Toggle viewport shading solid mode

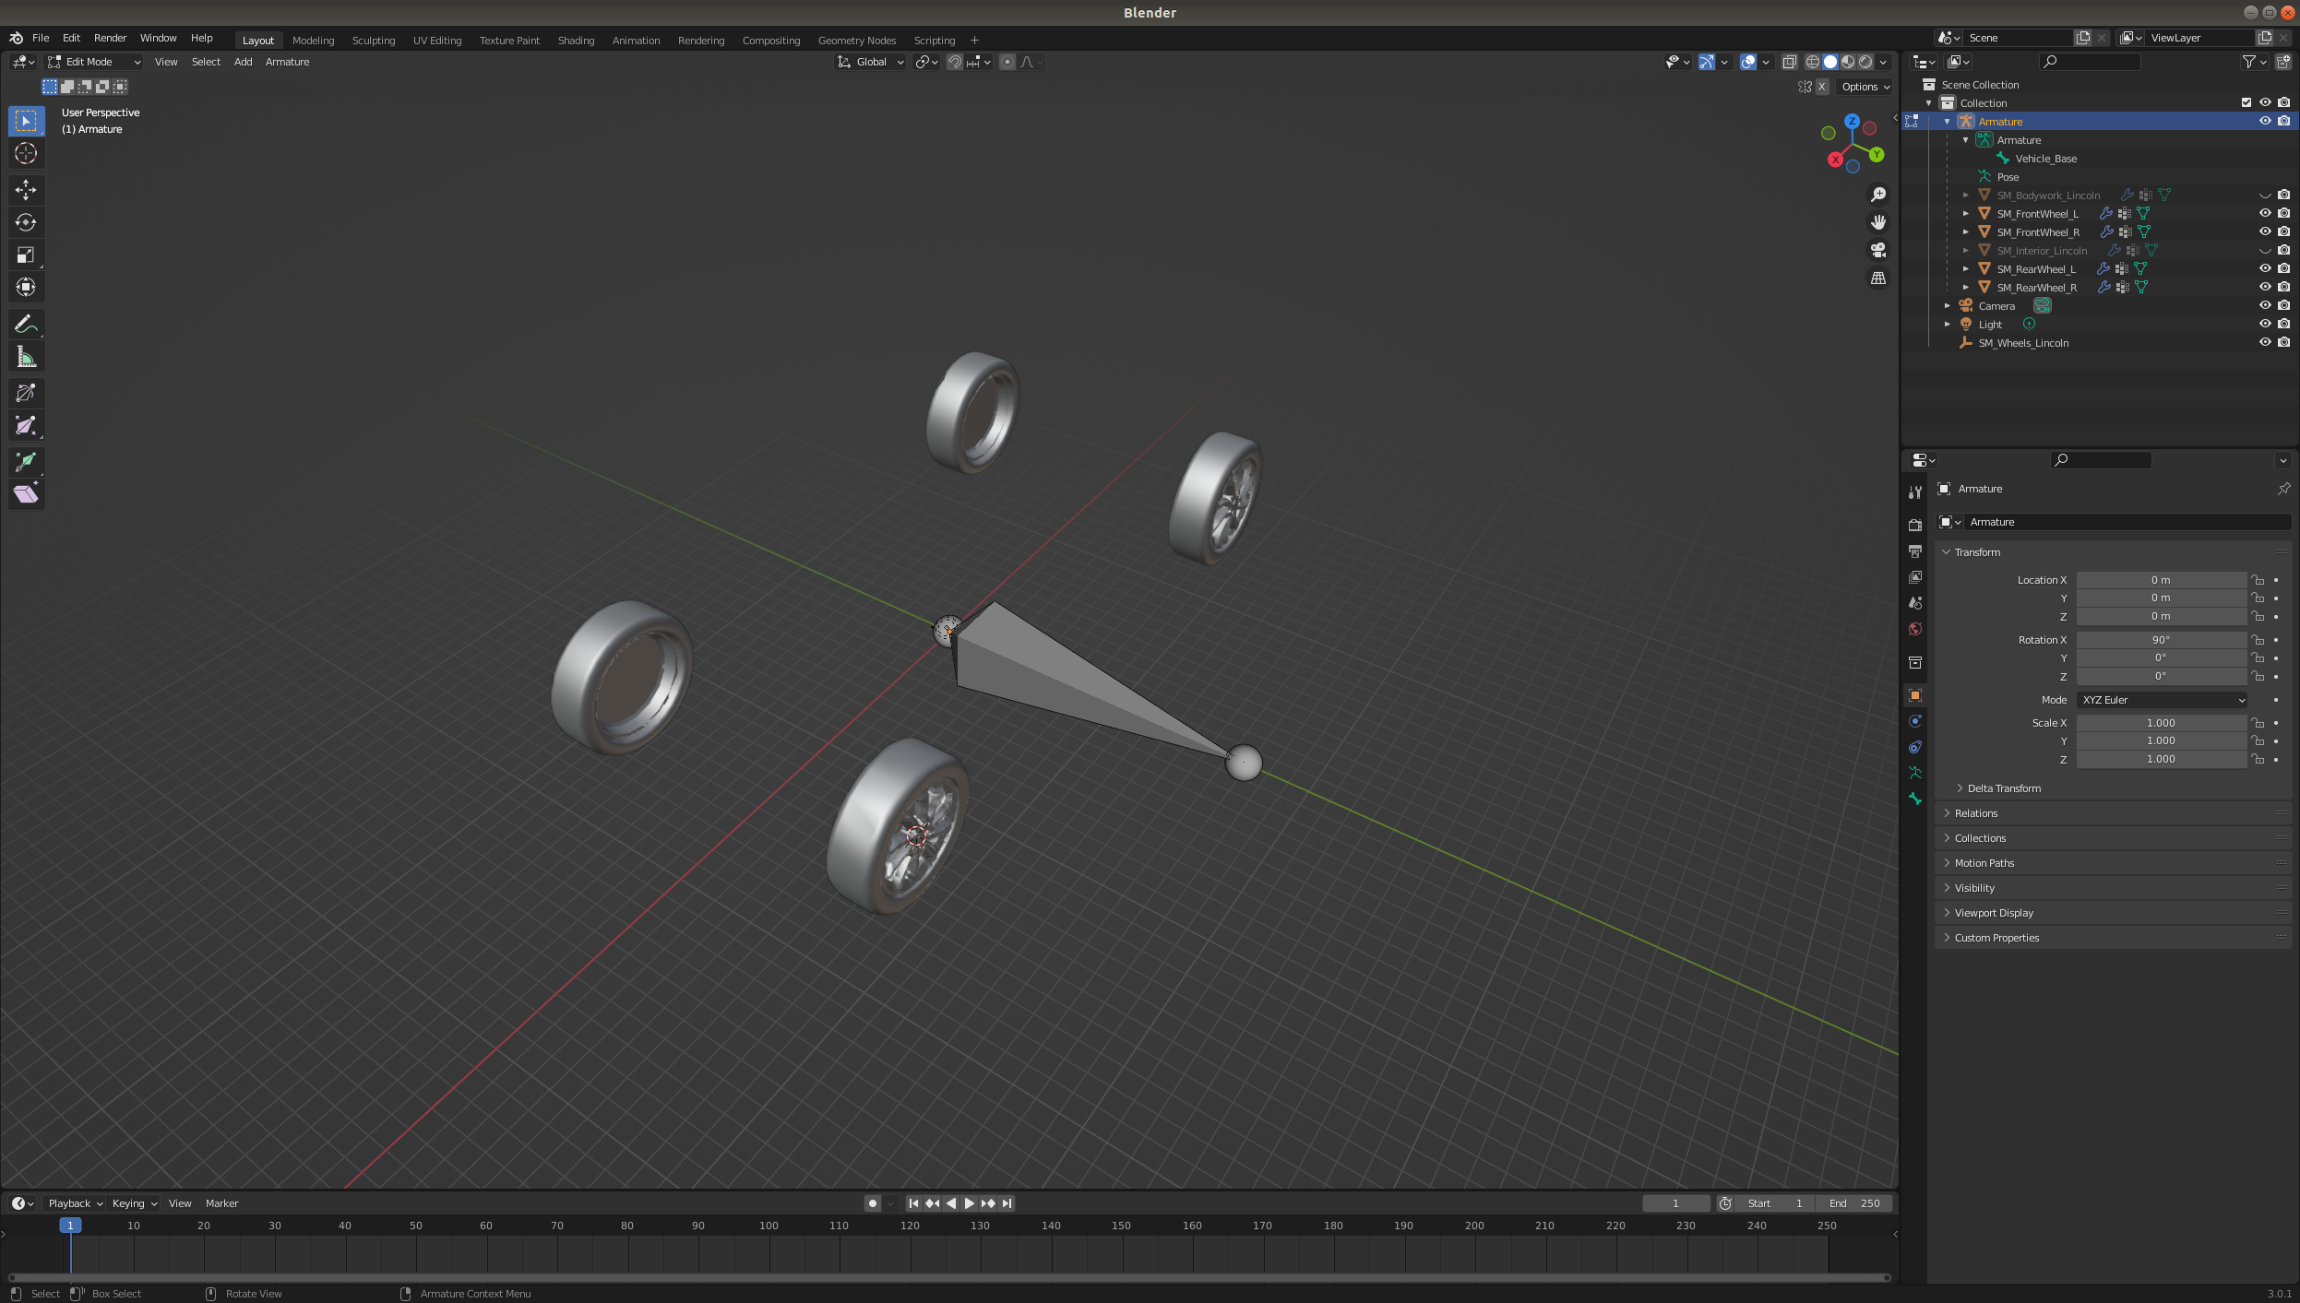point(1830,62)
